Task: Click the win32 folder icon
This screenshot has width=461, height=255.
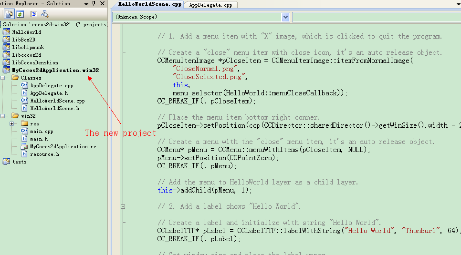Action: pos(15,116)
